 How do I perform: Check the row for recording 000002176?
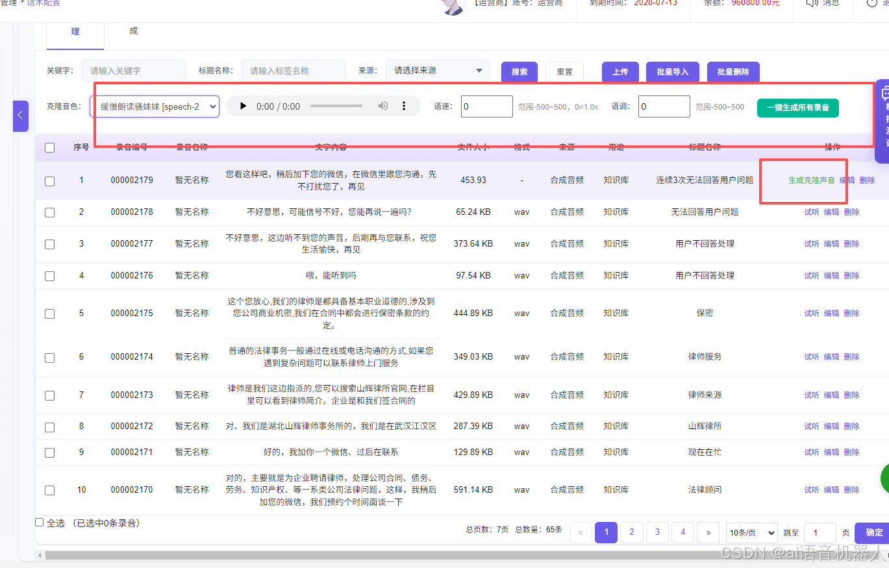coord(50,276)
